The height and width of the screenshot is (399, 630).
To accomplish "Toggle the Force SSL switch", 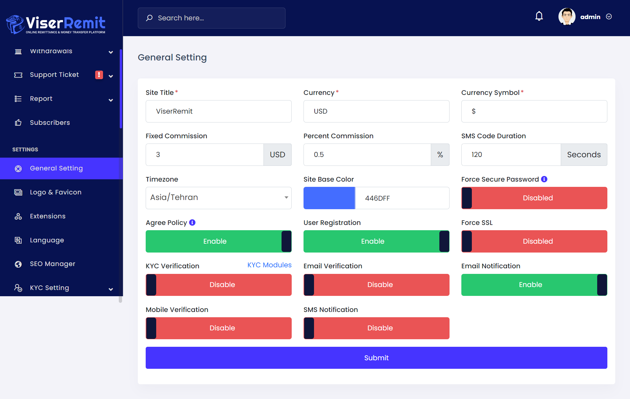I will point(534,241).
